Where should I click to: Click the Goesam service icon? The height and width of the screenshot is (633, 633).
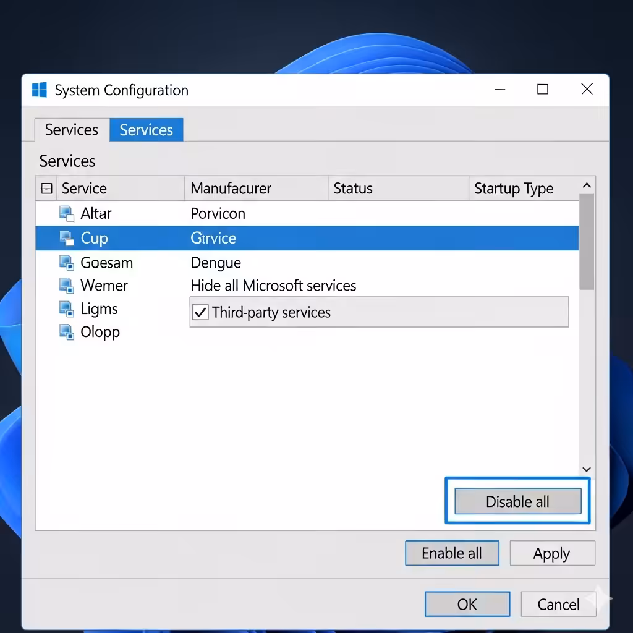click(67, 263)
